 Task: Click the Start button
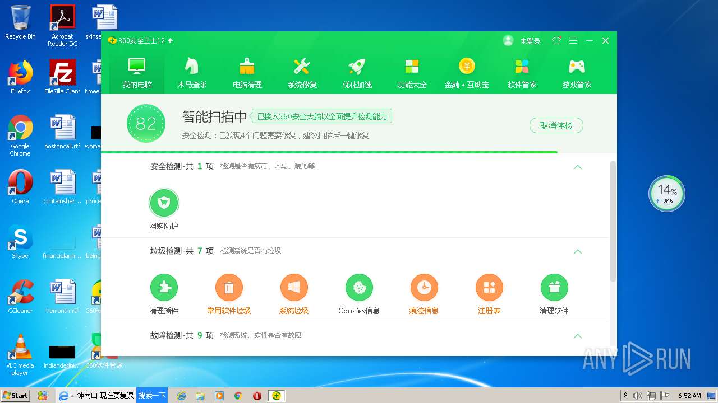(x=16, y=395)
